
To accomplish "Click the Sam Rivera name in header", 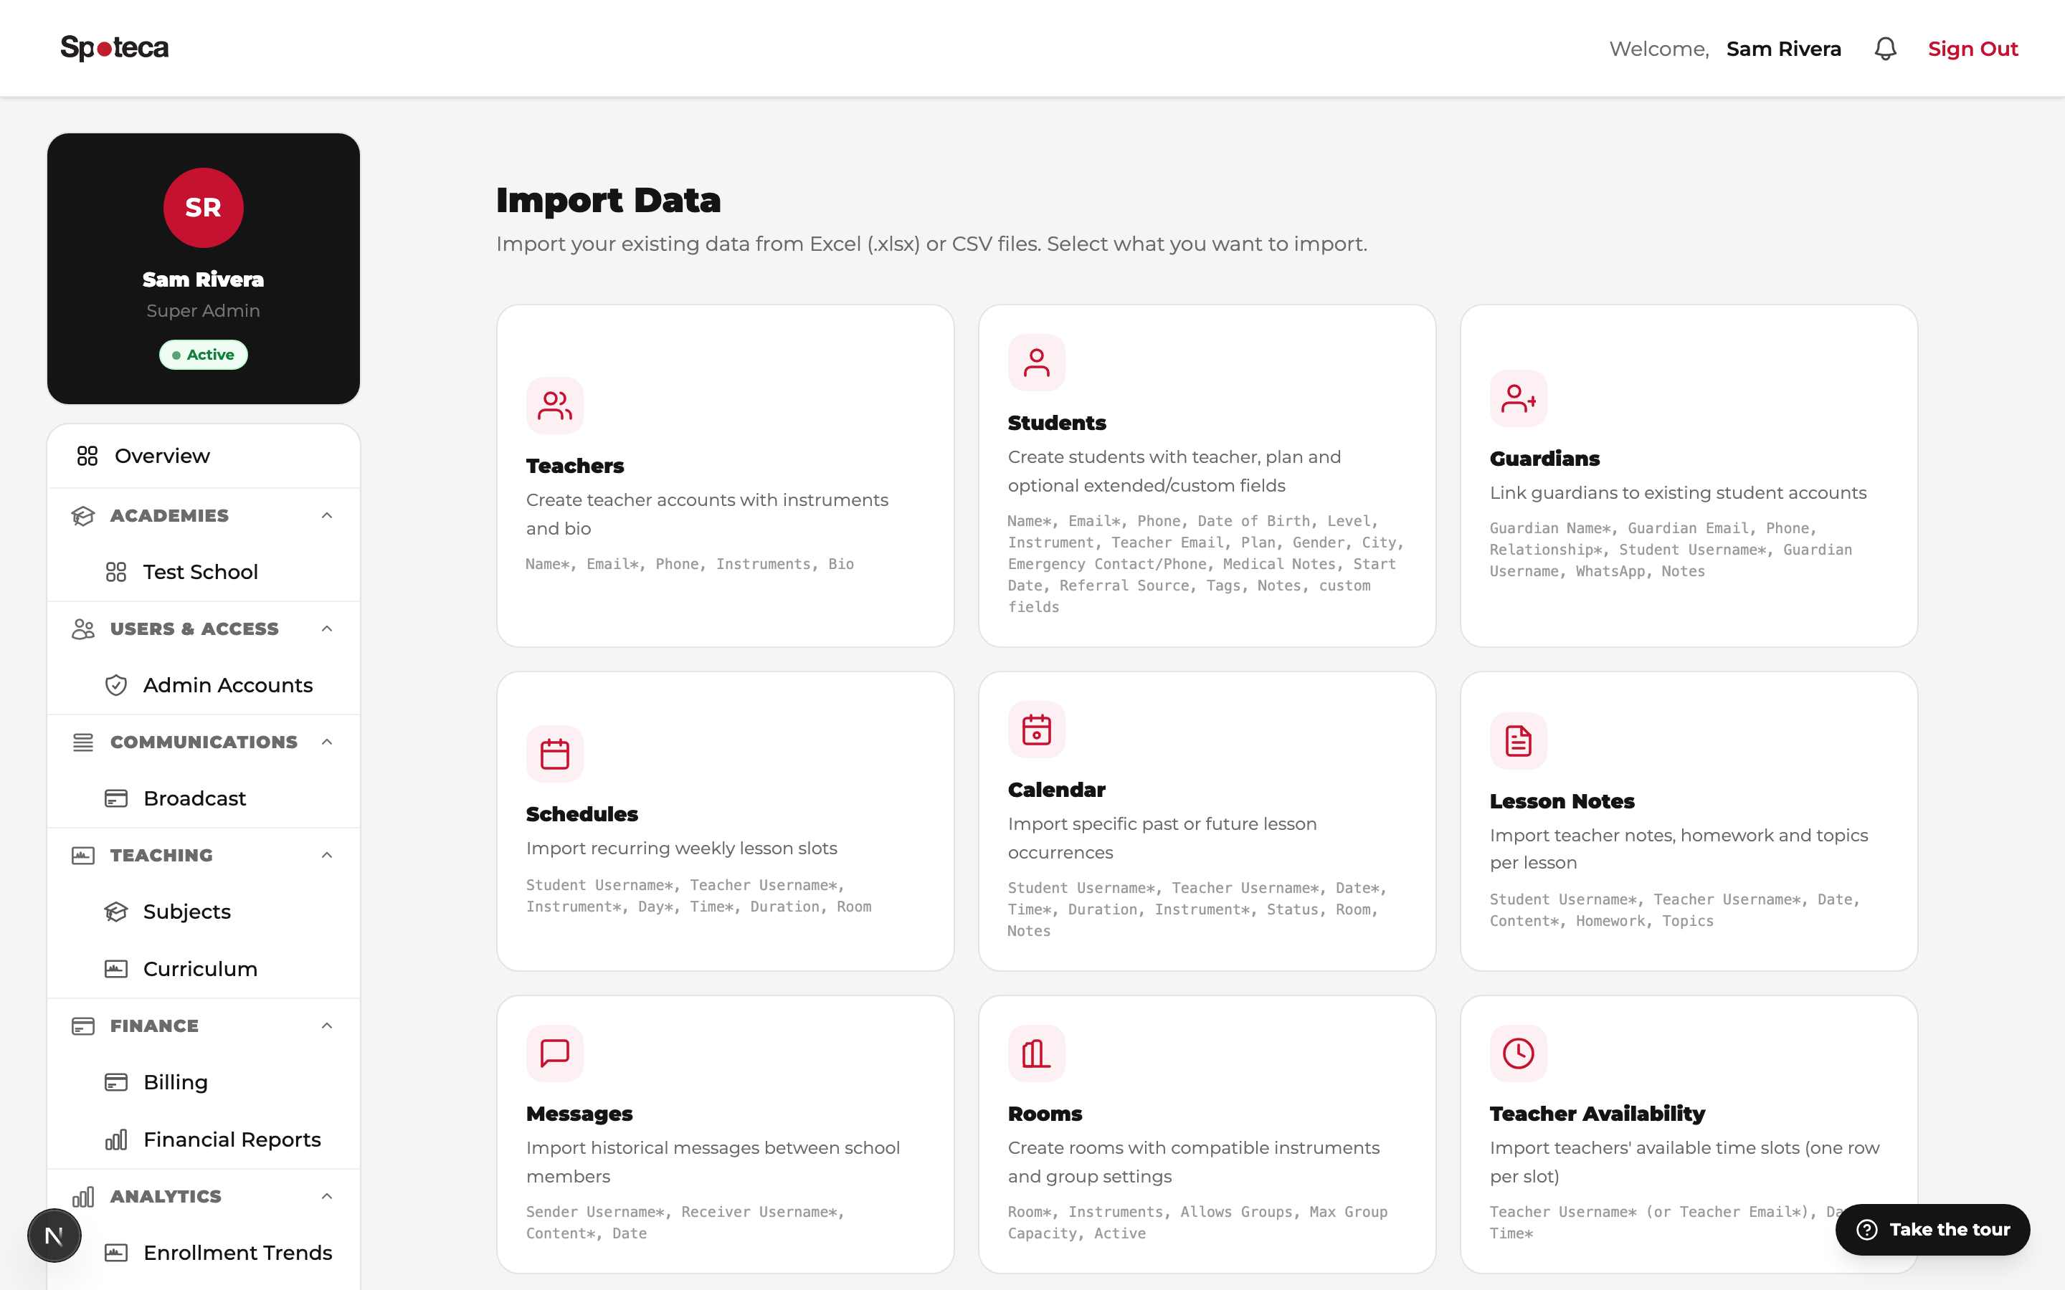I will point(1782,49).
